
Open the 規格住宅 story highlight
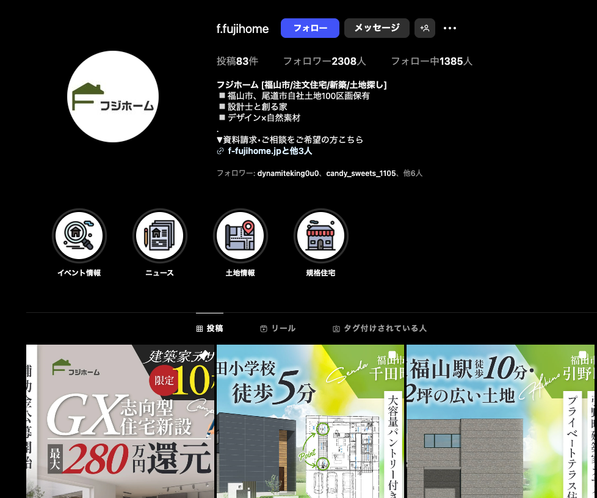[x=320, y=236]
